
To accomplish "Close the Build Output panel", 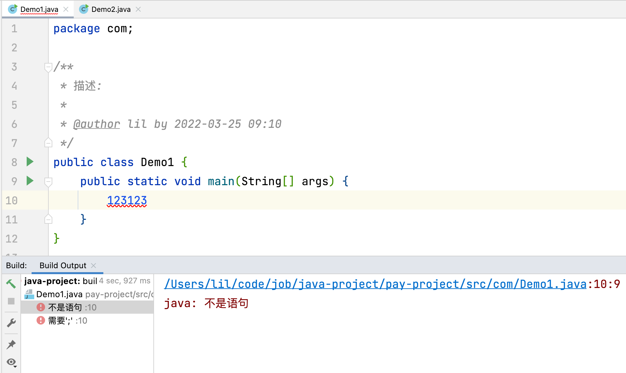I will (93, 265).
